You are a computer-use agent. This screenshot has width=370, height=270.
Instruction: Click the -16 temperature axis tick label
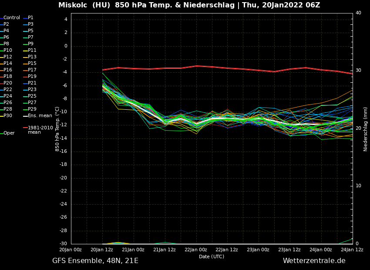tap(63, 152)
